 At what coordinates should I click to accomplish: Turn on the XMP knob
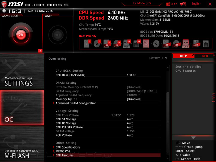(x=58, y=35)
